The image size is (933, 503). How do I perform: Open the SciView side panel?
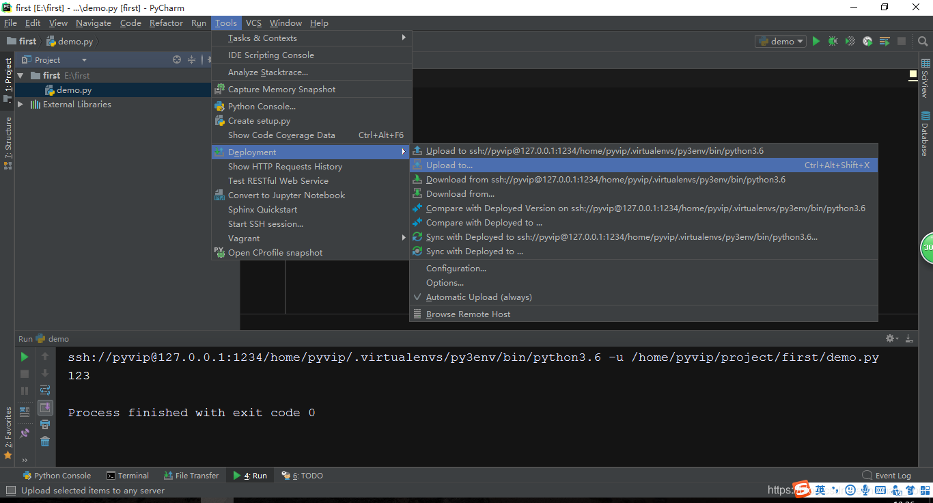click(925, 78)
